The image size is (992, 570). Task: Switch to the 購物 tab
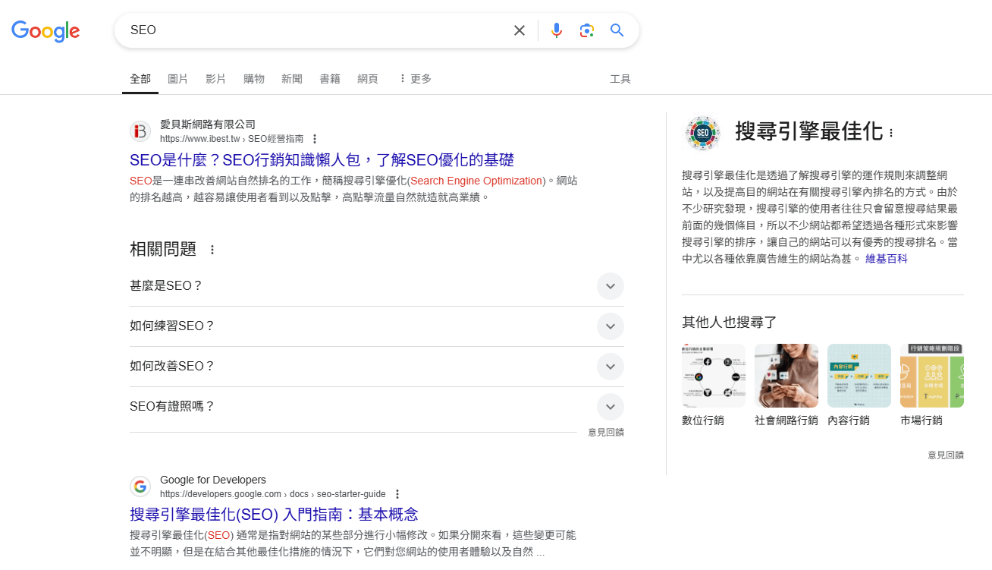tap(254, 79)
